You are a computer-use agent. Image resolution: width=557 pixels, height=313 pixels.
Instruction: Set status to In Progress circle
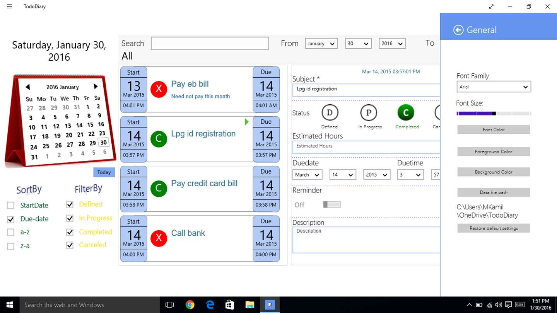pos(369,113)
